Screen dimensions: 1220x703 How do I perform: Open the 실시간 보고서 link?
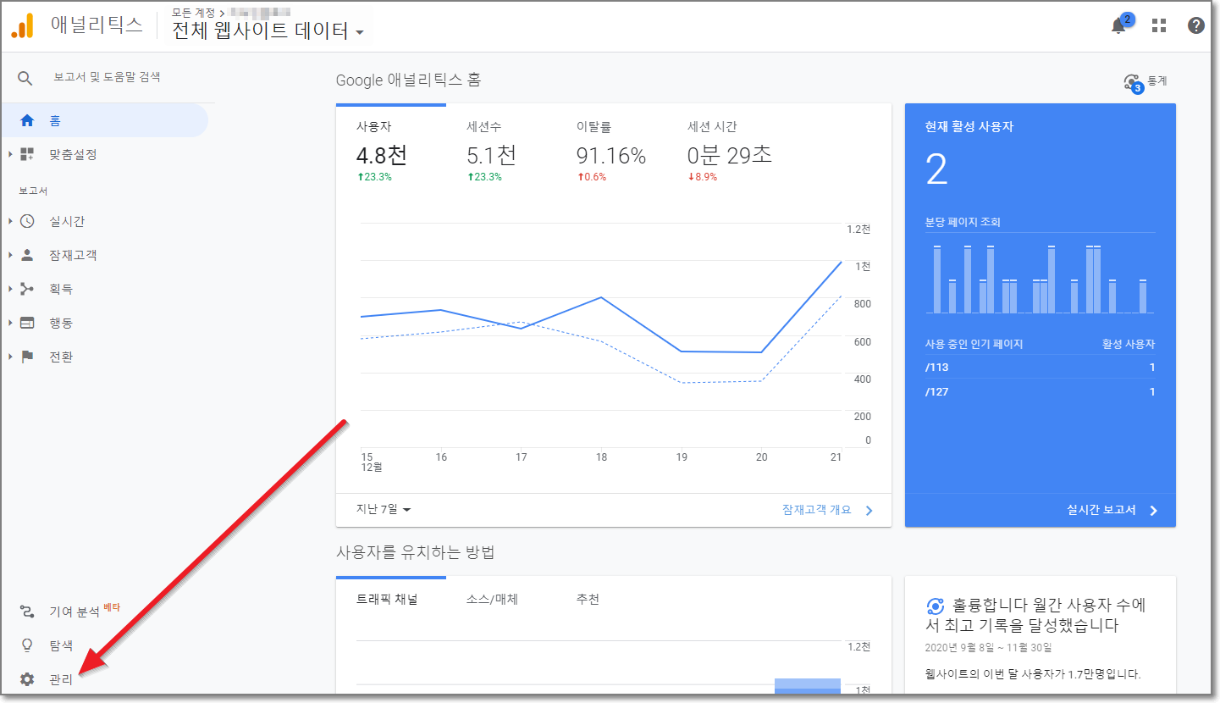click(1101, 510)
